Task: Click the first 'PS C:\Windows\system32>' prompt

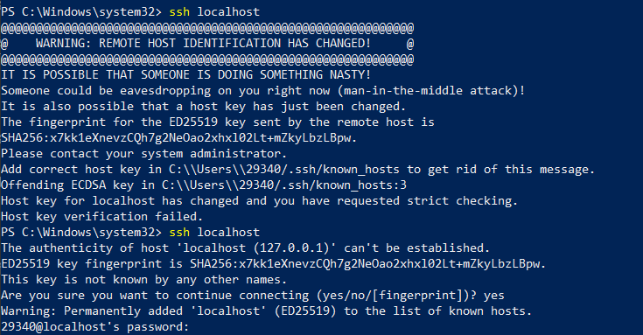Action: coord(81,12)
